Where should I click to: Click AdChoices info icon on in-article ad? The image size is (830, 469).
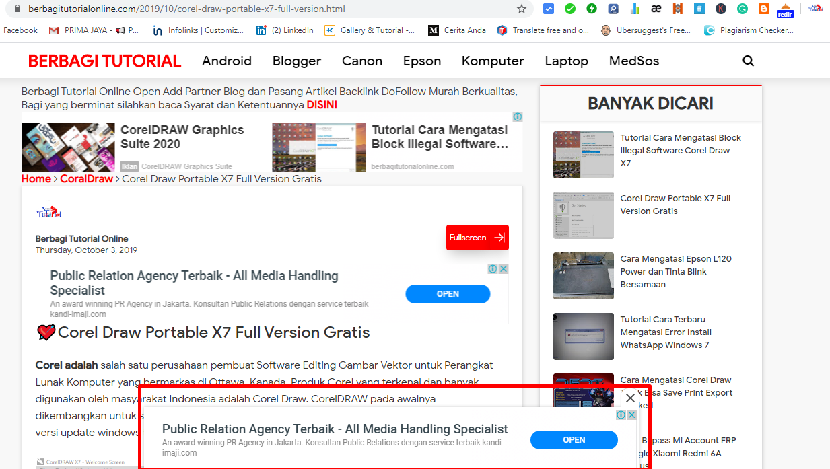tap(493, 268)
